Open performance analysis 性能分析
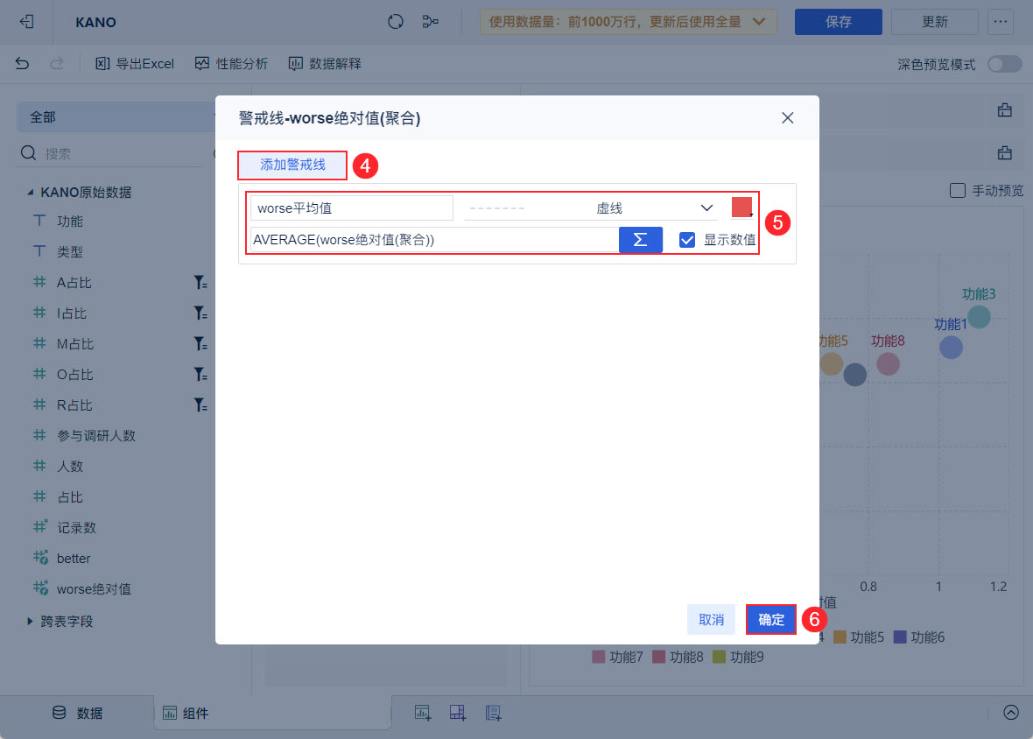 tap(231, 63)
